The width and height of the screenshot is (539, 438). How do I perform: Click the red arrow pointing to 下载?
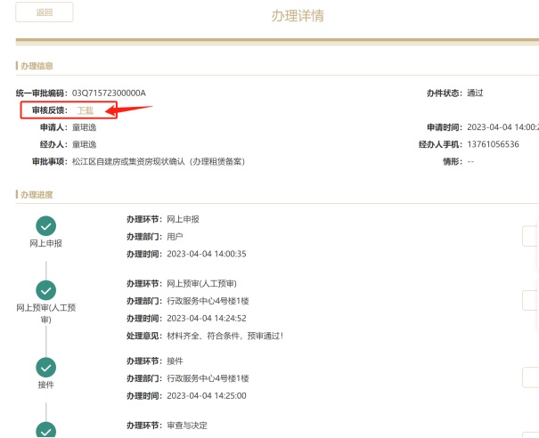(131, 109)
